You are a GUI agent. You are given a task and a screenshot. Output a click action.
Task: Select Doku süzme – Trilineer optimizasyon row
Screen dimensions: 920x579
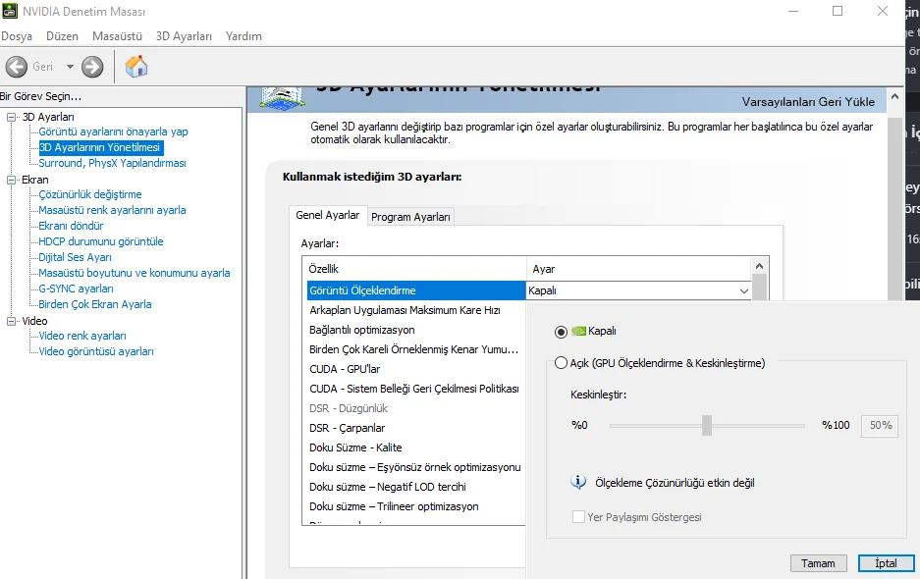tap(416, 506)
